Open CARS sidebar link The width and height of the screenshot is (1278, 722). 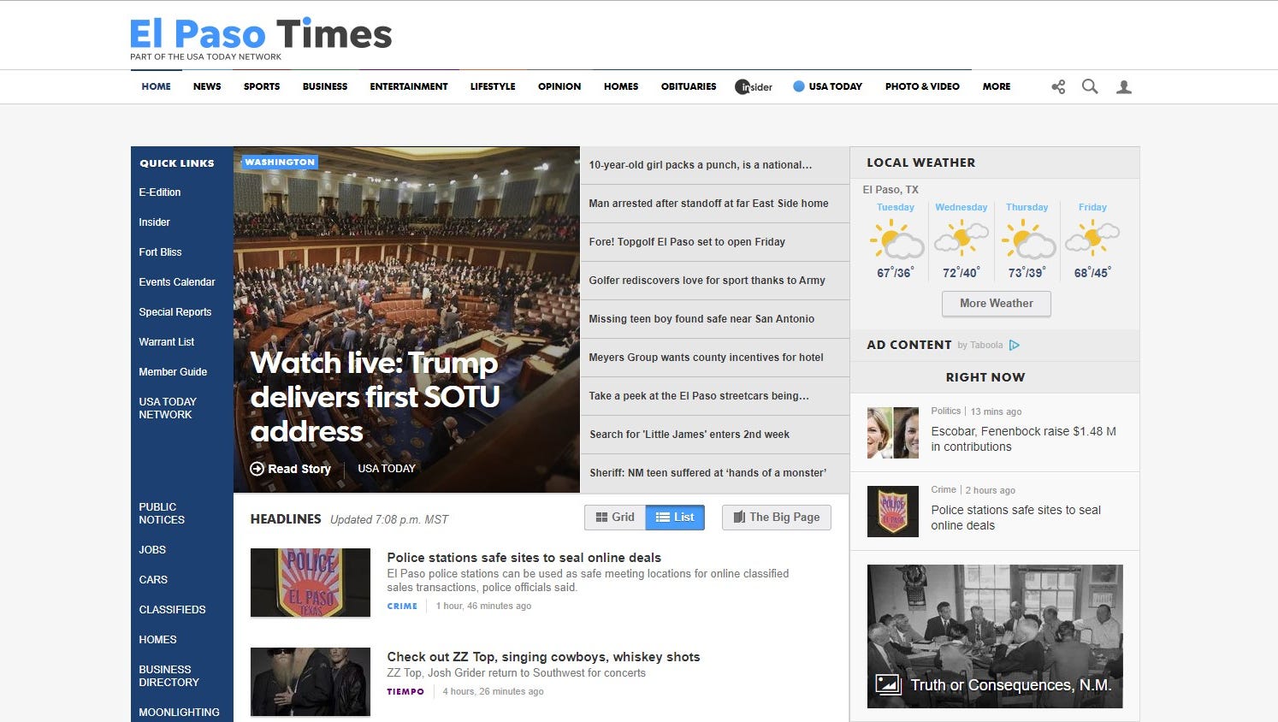153,580
